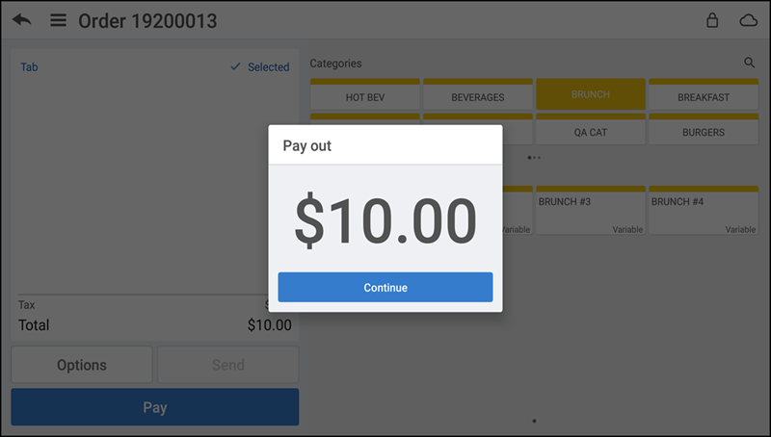771x437 pixels.
Task: Click Continue in Pay out dialog
Action: 385,287
